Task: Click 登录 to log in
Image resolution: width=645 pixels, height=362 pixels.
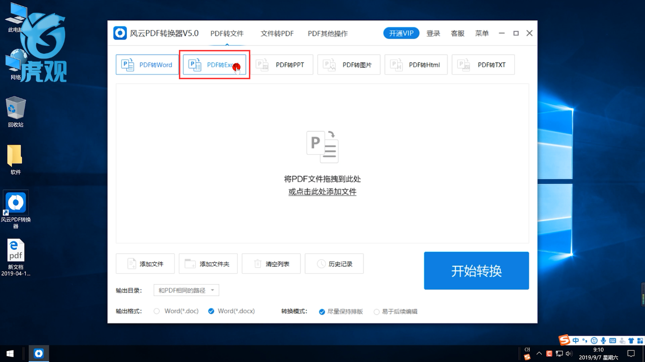Action: (434, 33)
